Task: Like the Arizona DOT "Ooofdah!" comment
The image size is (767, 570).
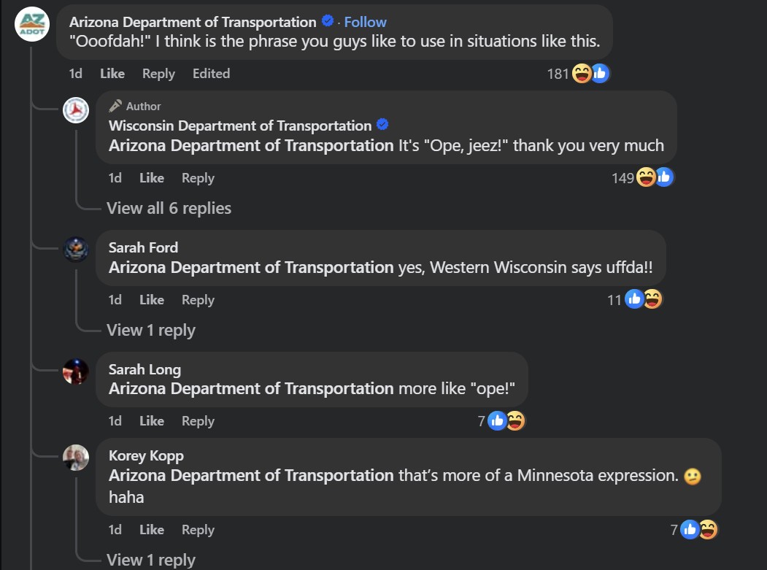Action: coord(112,74)
